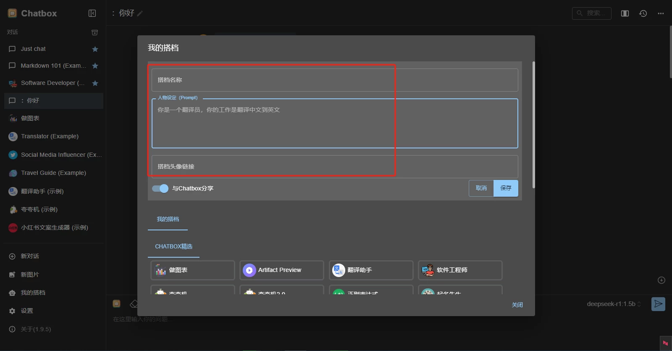672x351 pixels.
Task: Select the Artifact Preview partner card
Action: coord(281,270)
